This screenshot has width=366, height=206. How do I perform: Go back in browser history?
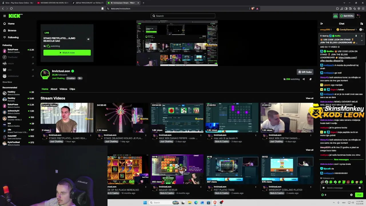[x=3, y=9]
